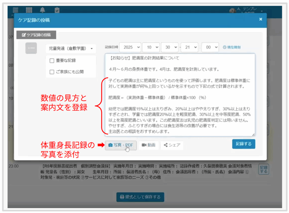Click the user avatar in header
Screen dimensions: 289x213
[x=233, y=10]
